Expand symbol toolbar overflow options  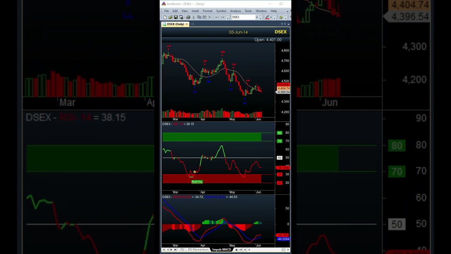260,17
